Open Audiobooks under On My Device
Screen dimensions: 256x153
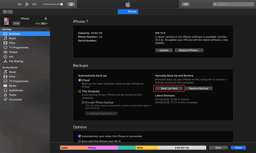click(25, 90)
